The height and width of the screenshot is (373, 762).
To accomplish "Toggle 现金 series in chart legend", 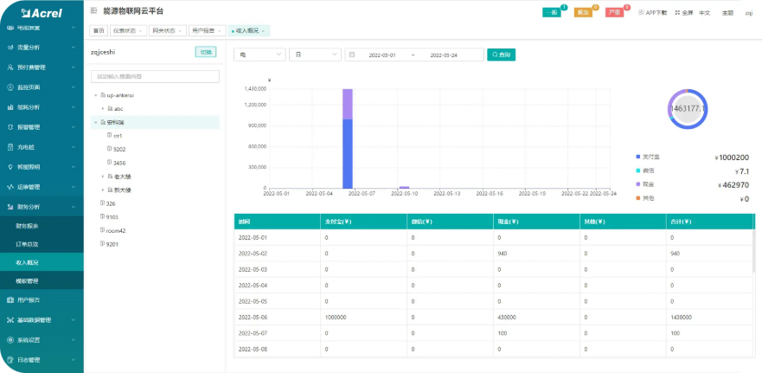I will [644, 185].
